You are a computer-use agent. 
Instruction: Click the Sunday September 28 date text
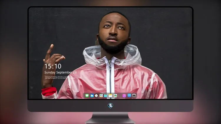61,72
